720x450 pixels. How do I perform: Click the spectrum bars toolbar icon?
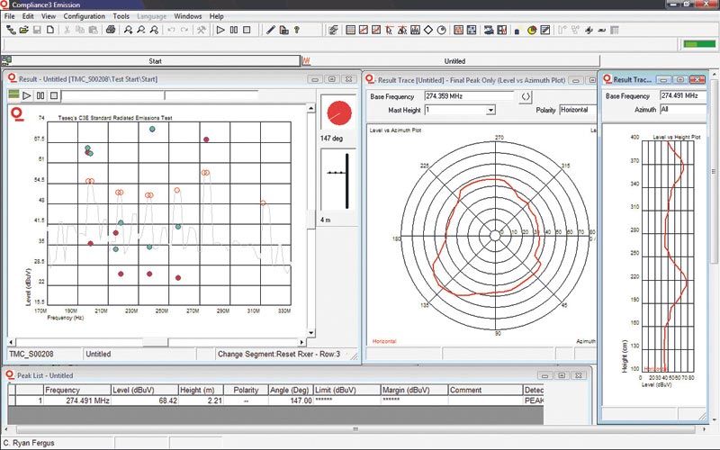[415, 31]
